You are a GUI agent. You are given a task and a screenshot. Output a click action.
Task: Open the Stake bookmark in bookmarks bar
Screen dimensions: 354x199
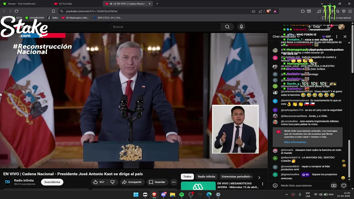point(53,18)
